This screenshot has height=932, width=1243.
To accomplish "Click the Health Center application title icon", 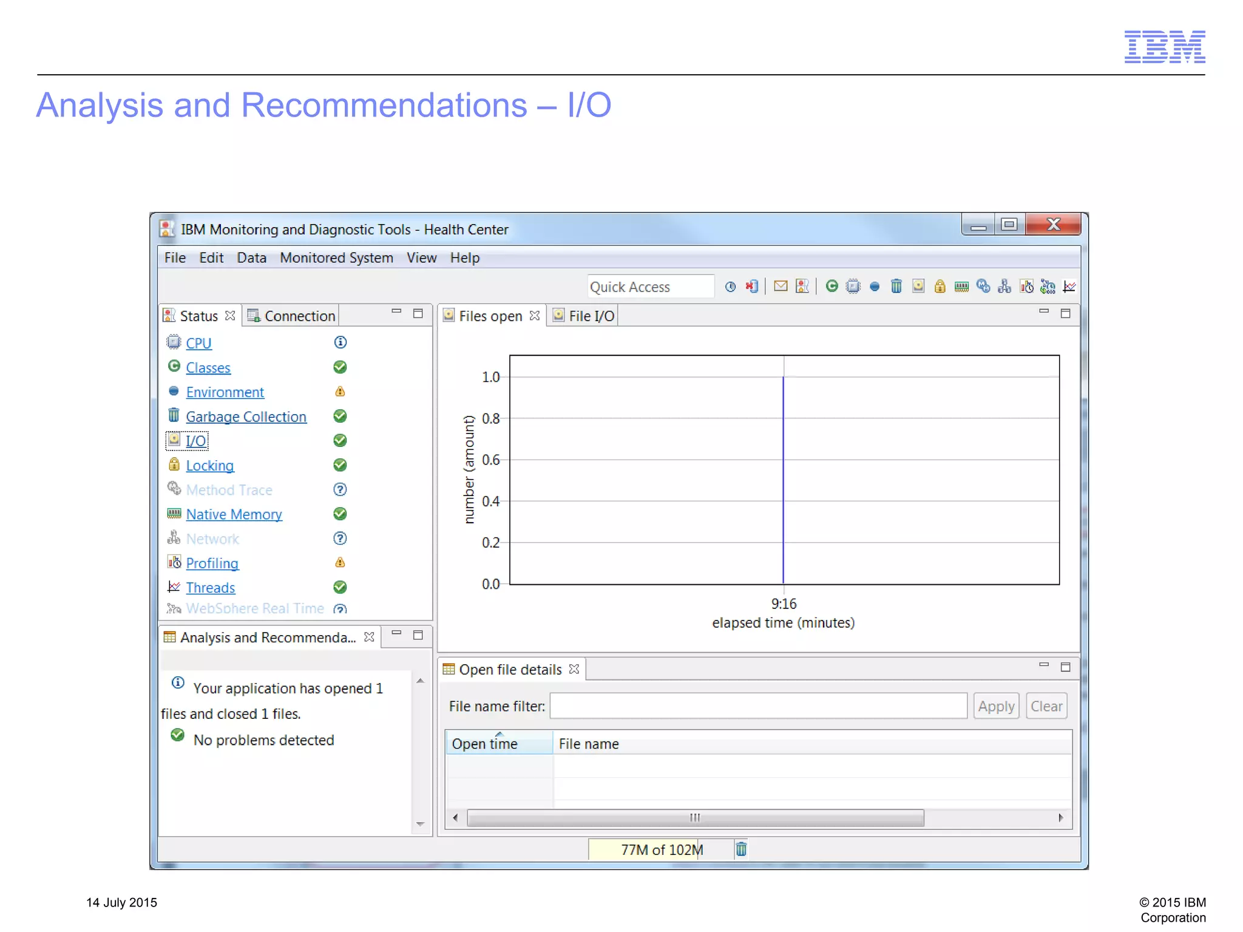I will [167, 229].
